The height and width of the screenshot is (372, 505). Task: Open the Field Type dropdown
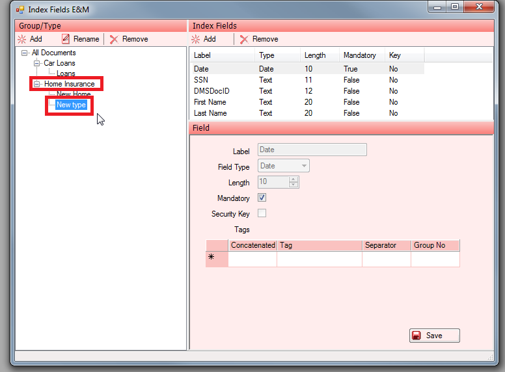point(304,166)
